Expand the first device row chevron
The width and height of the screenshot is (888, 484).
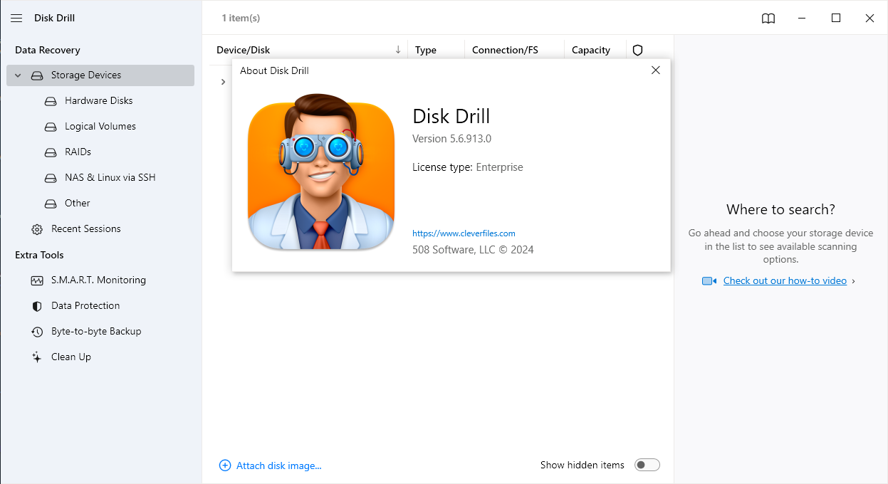point(223,83)
